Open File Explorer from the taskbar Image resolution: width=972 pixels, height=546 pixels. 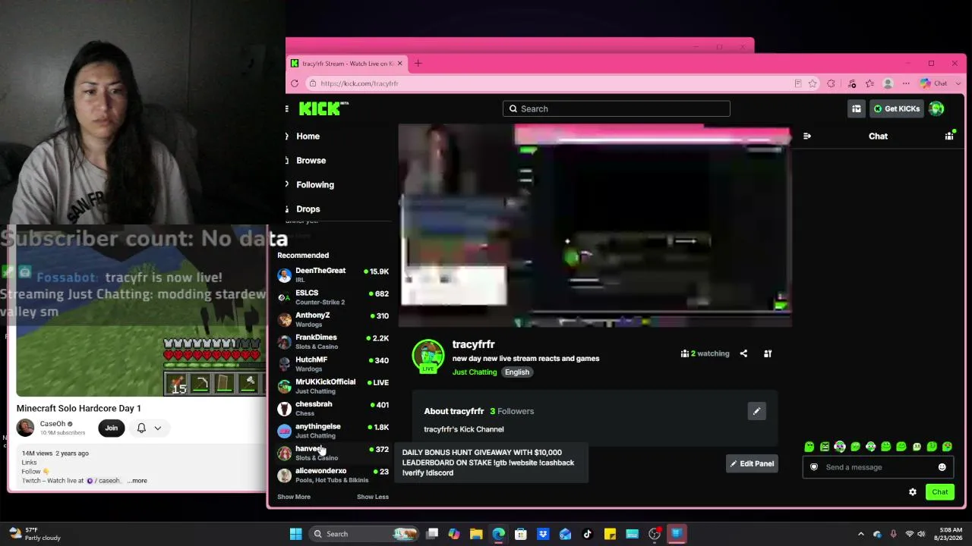(x=476, y=534)
